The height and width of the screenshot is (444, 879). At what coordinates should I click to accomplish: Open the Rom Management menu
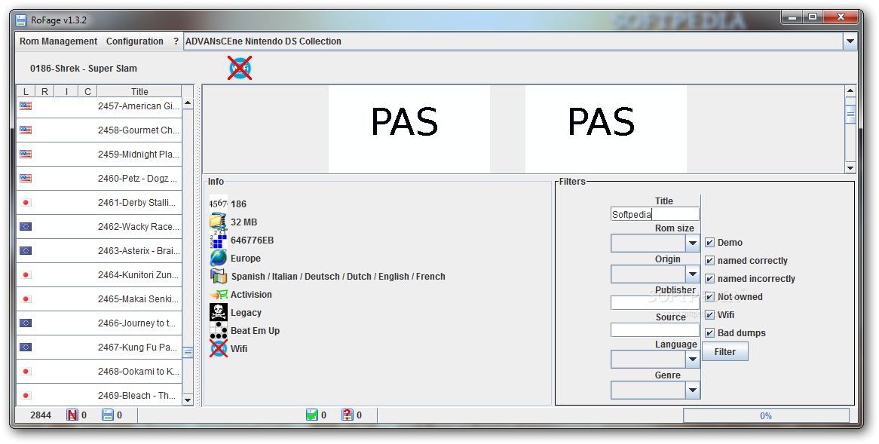58,41
